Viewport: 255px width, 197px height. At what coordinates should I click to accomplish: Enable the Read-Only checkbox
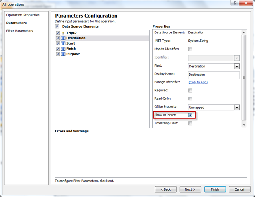click(190, 98)
